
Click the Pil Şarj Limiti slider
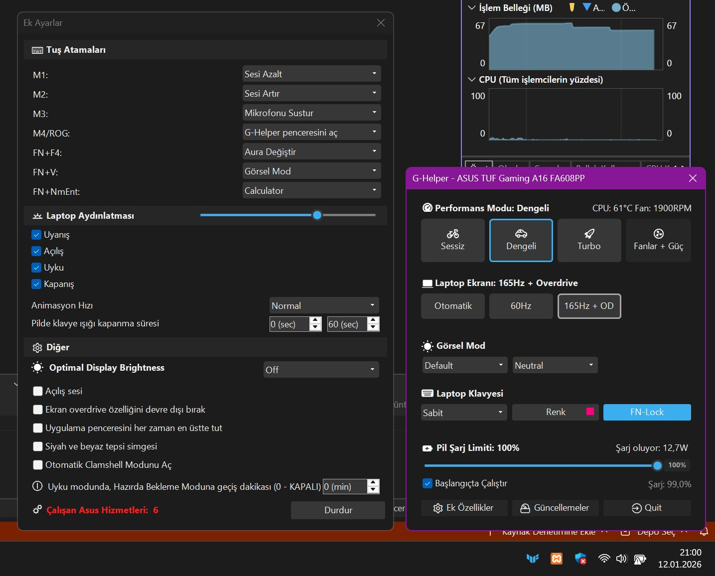[543, 465]
